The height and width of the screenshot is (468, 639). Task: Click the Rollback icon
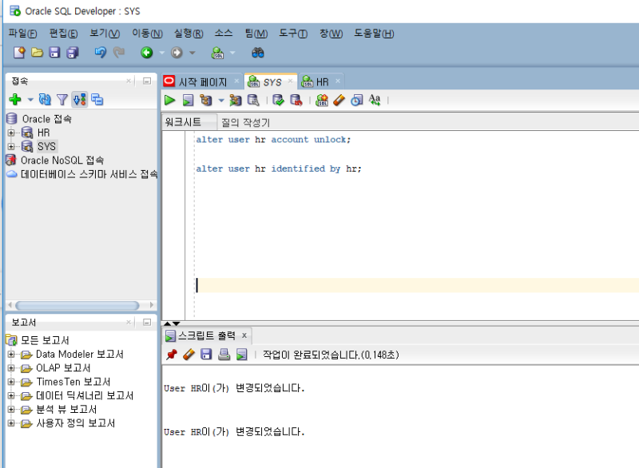(296, 100)
